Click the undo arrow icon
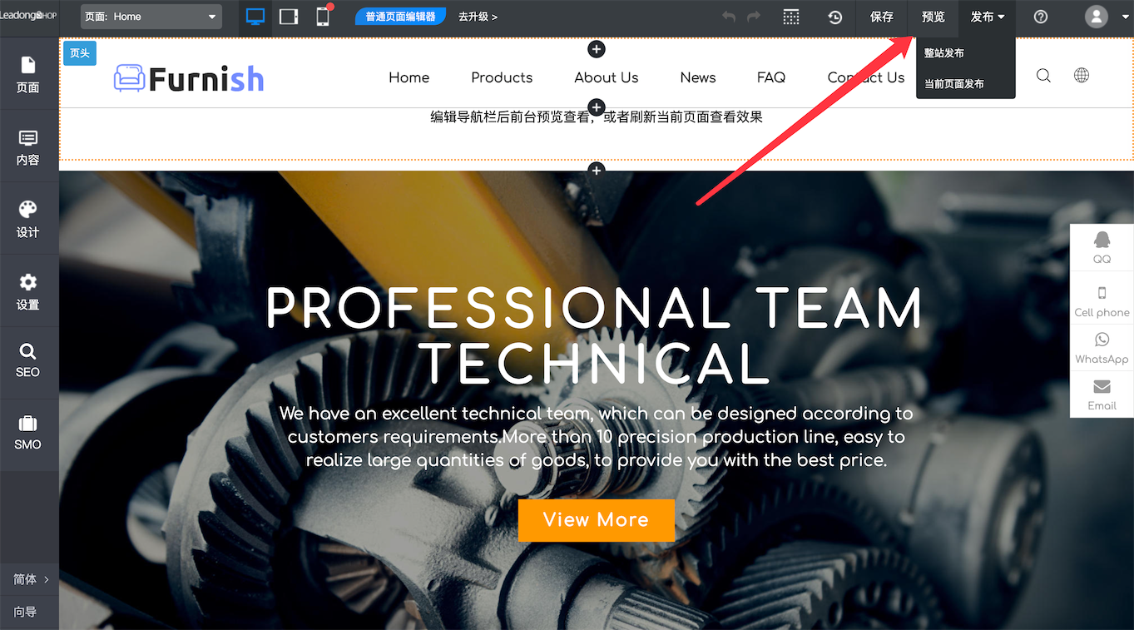1134x630 pixels. click(729, 17)
